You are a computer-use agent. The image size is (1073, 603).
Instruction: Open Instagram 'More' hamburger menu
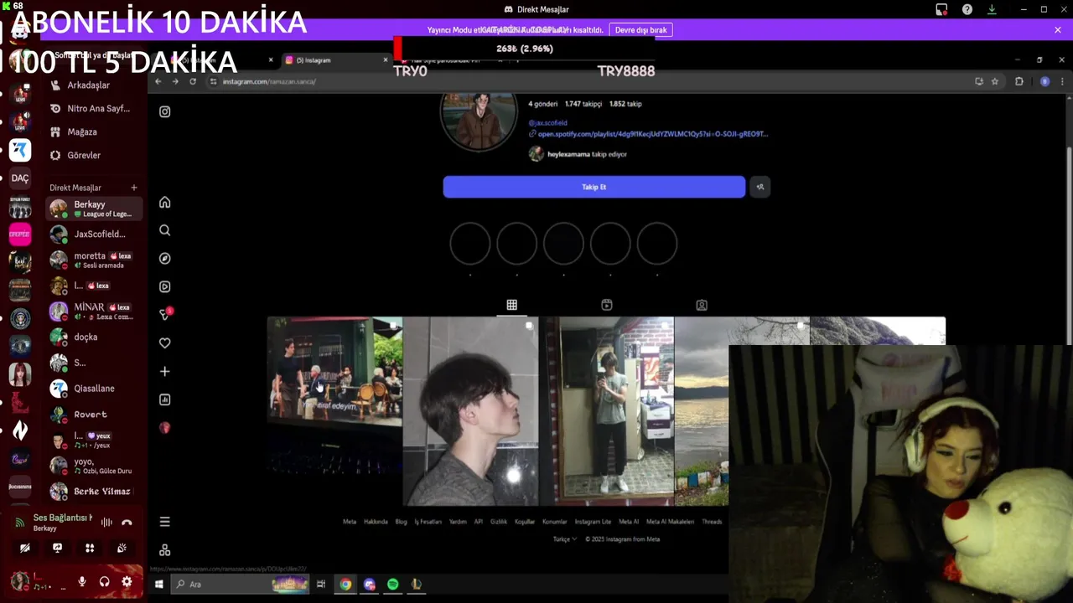(x=164, y=522)
